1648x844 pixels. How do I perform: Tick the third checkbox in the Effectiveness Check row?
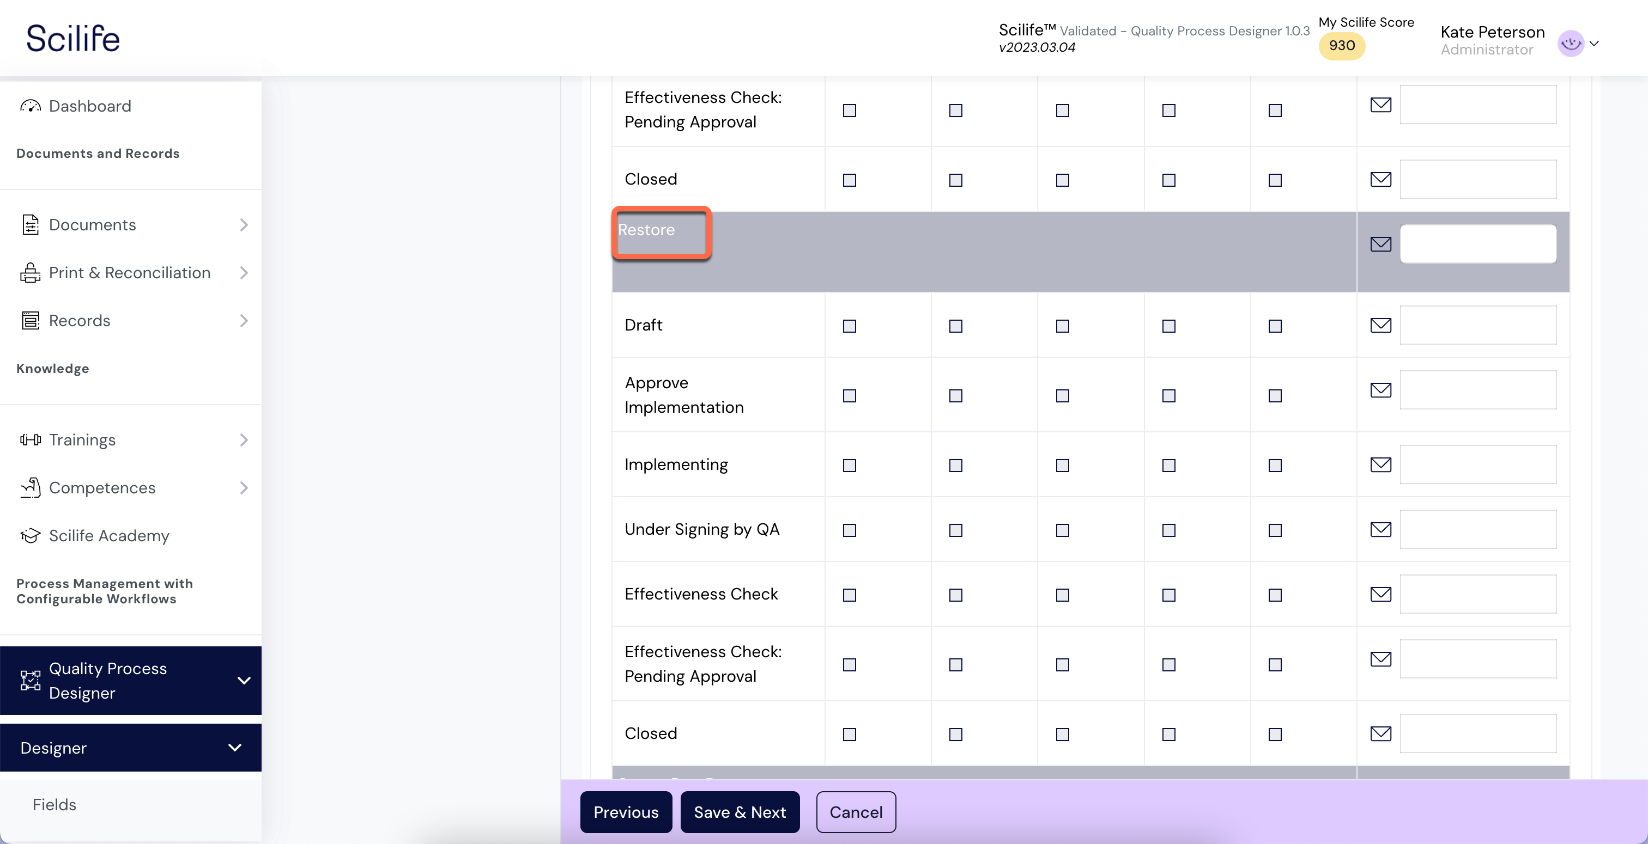(x=1062, y=595)
